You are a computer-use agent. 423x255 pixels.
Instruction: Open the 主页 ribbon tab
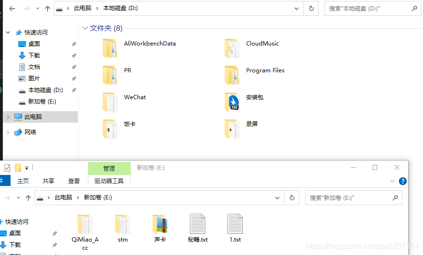pyautogui.click(x=23, y=181)
